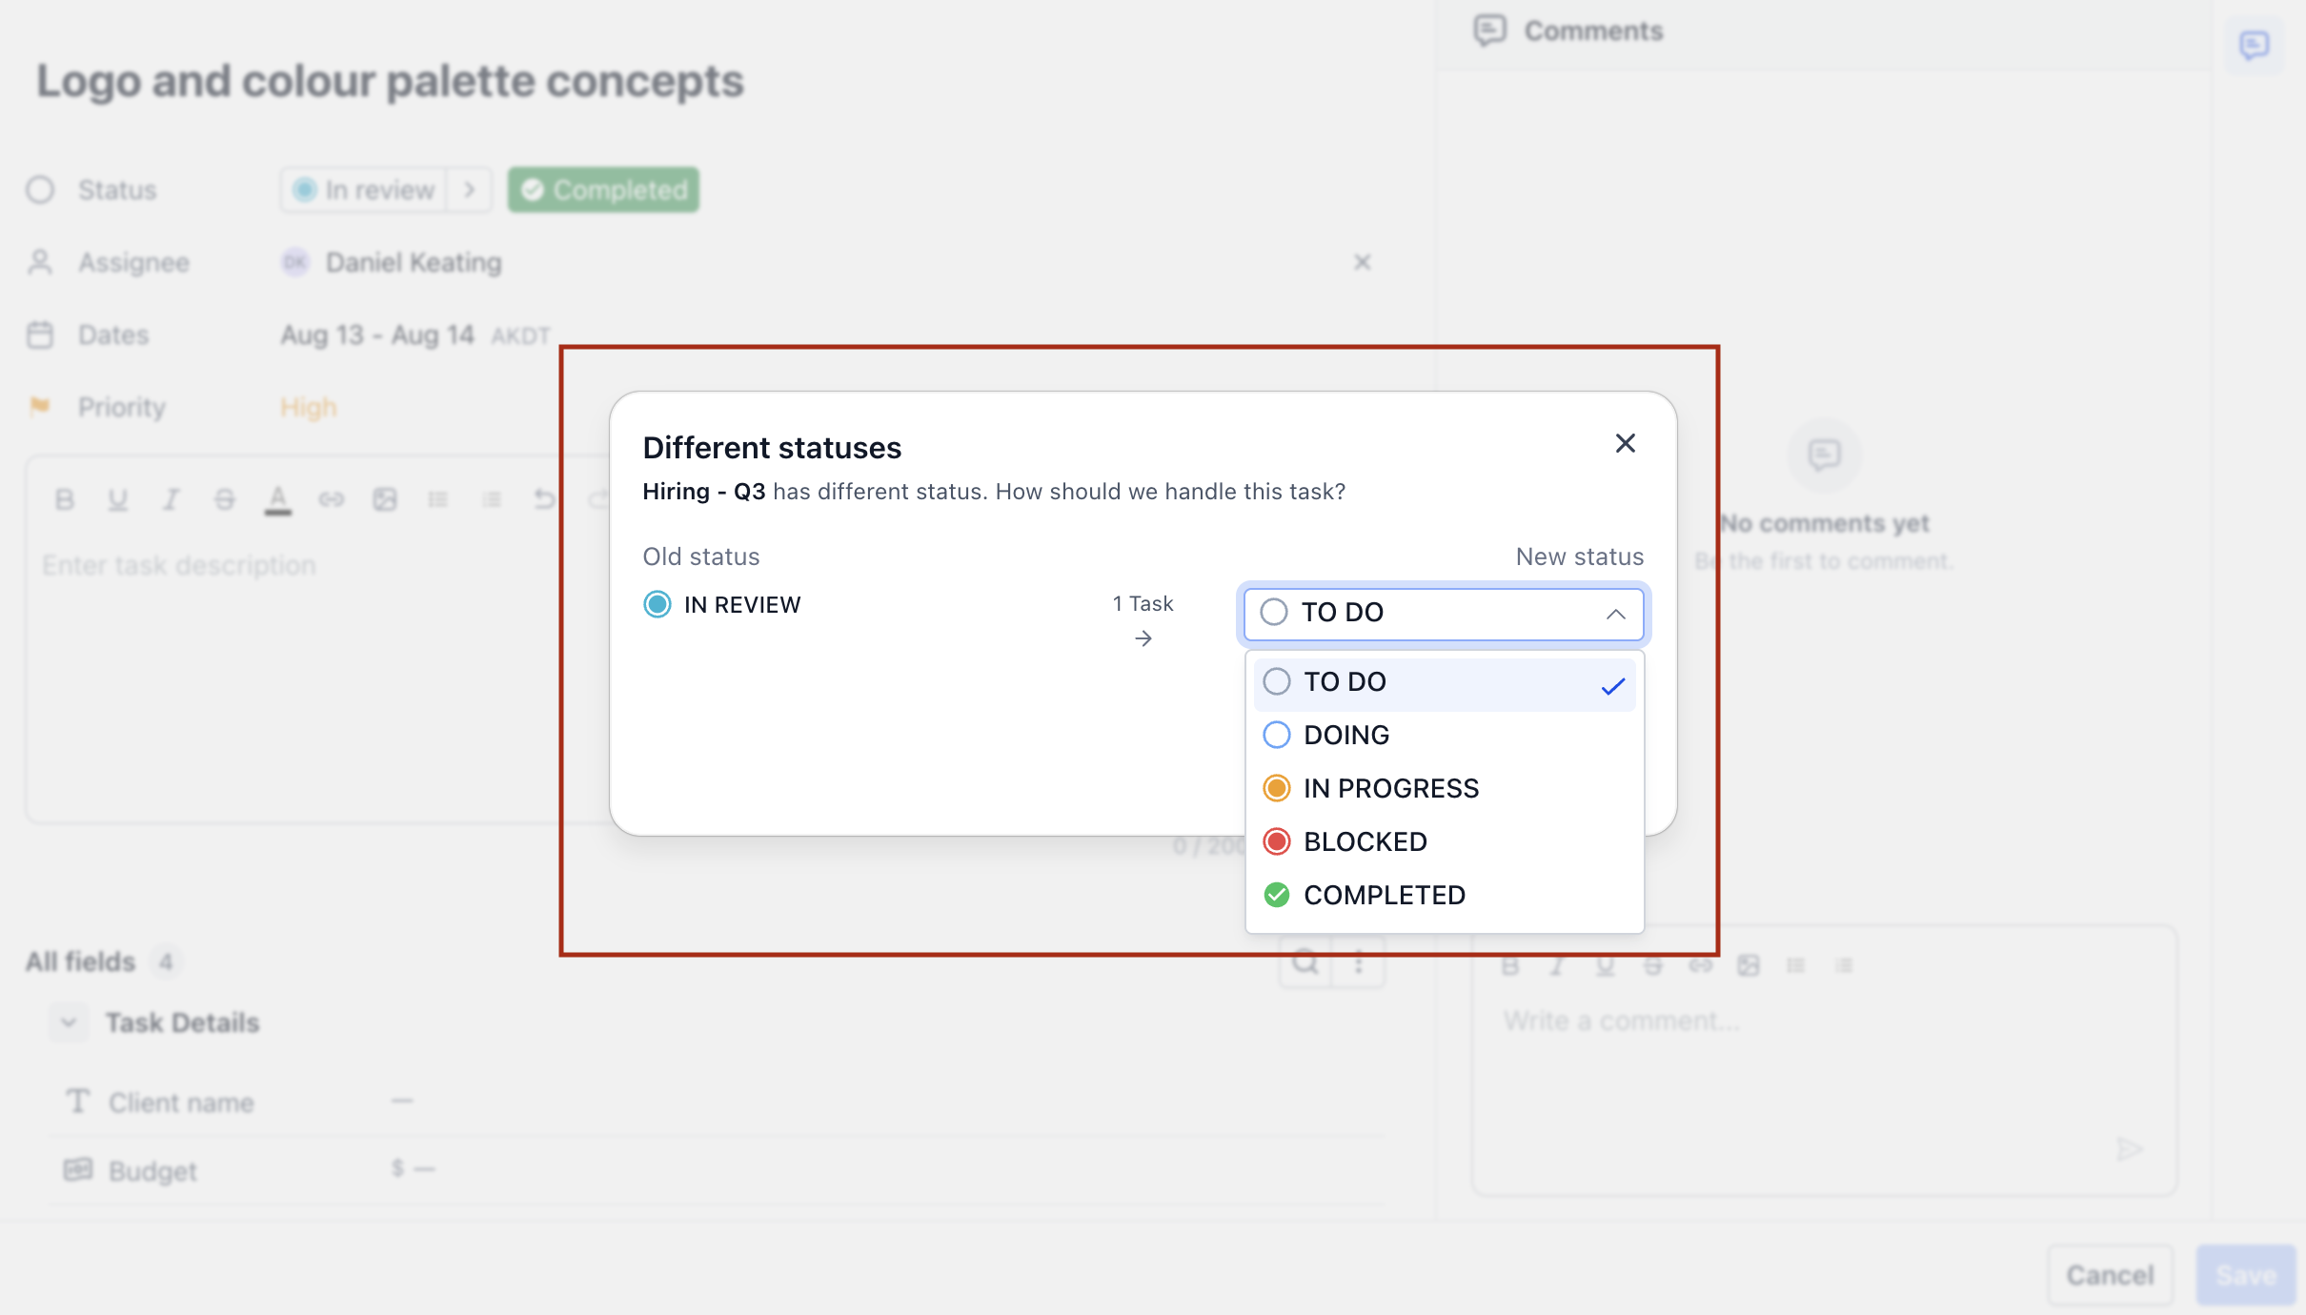The image size is (2306, 1315).
Task: Click the Cancel button
Action: 2111,1275
